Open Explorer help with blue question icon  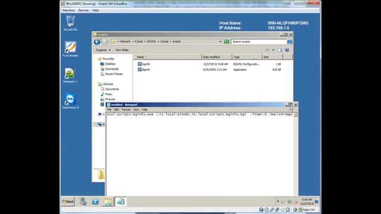tap(287, 50)
